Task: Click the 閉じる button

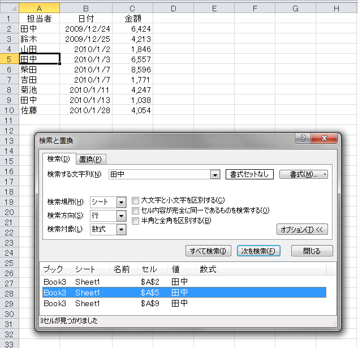Action: 312,251
